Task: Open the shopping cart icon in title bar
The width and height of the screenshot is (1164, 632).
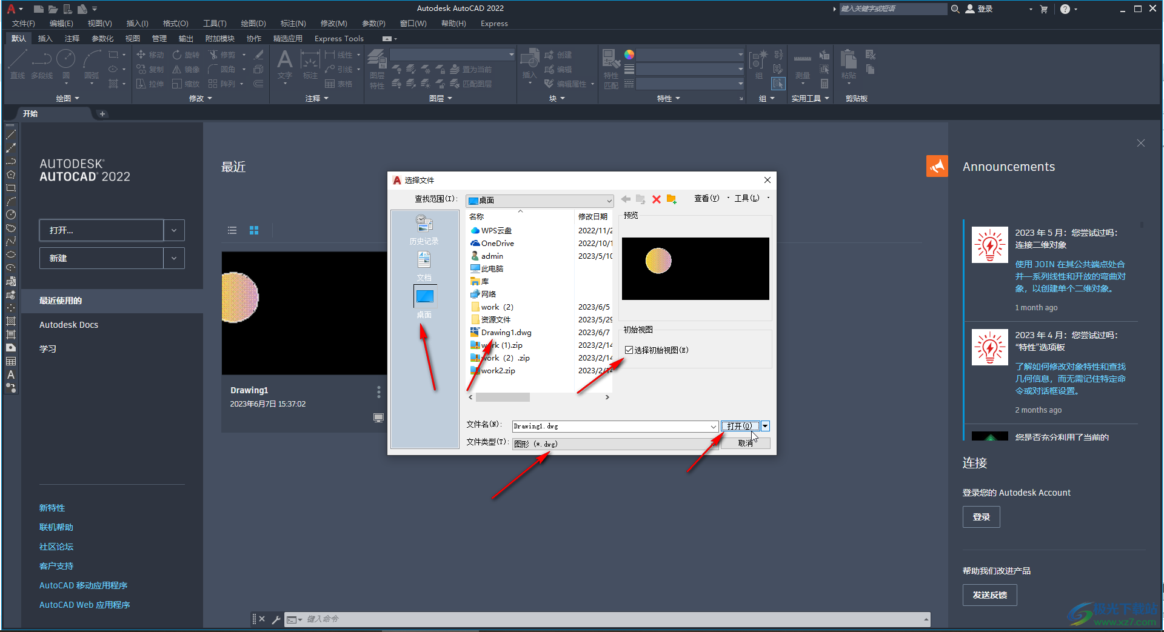Action: click(x=1043, y=8)
